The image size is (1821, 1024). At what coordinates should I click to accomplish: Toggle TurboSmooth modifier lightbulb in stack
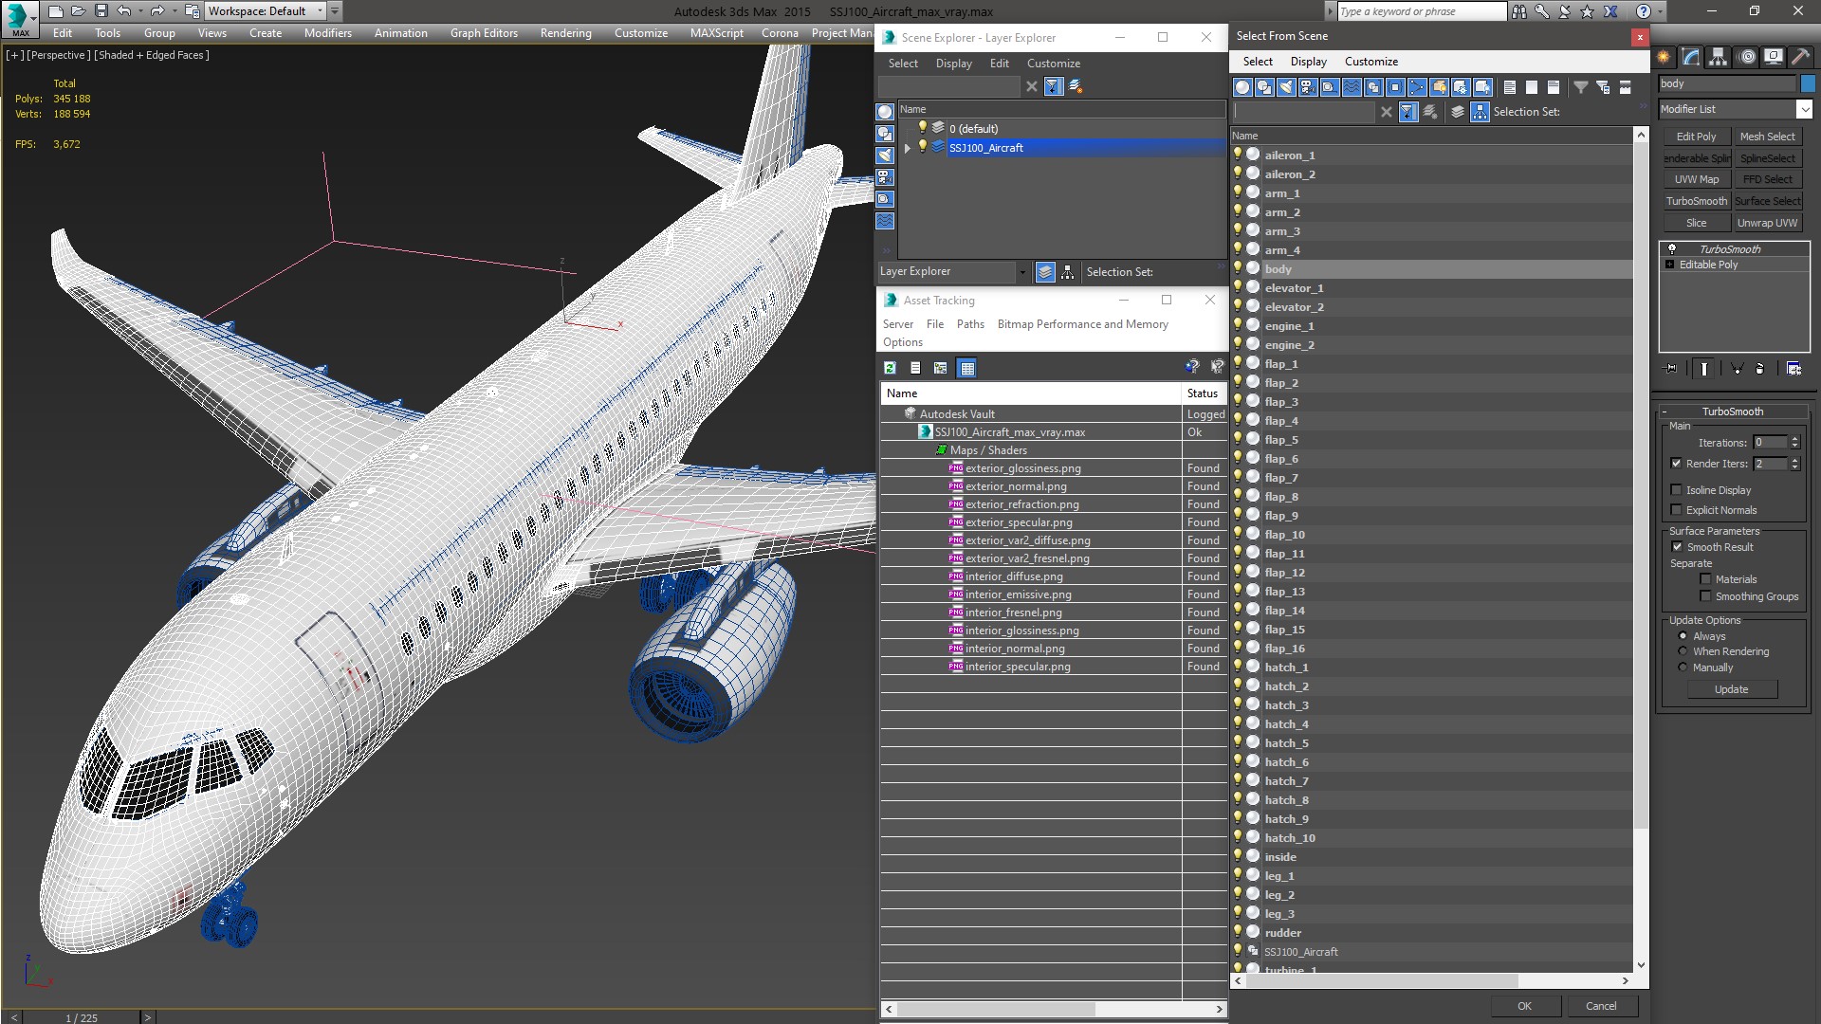(1672, 249)
